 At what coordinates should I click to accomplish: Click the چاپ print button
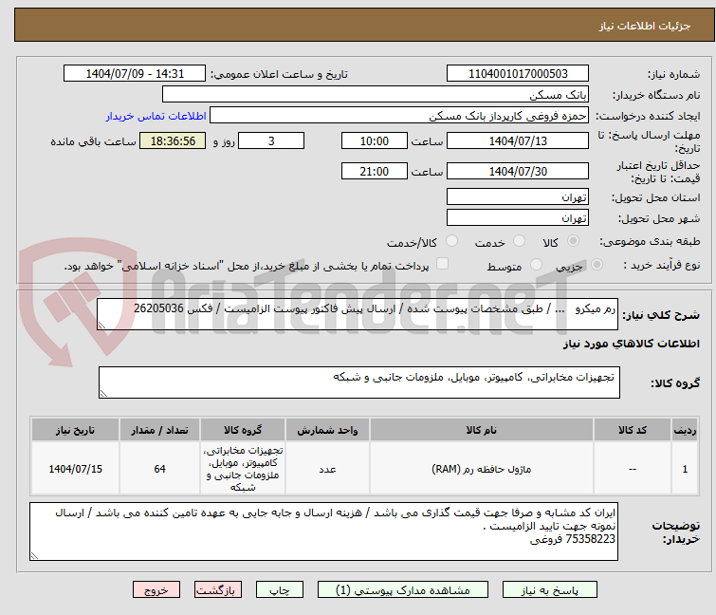point(280,590)
